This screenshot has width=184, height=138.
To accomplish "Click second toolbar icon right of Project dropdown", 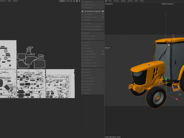I will tap(74, 1).
